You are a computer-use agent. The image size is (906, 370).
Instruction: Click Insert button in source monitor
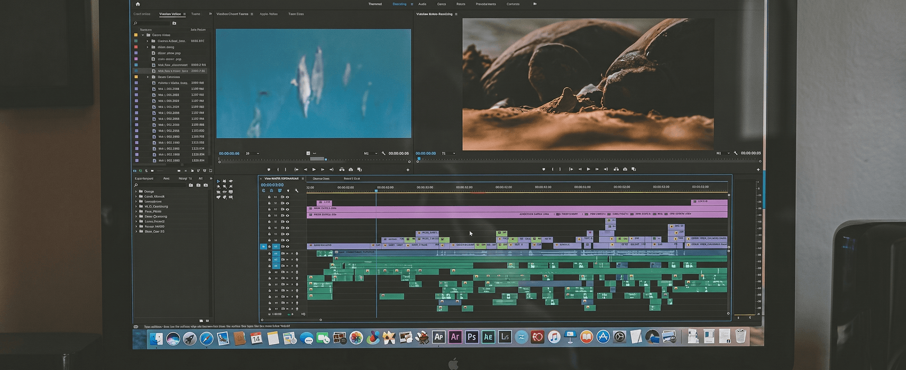(x=342, y=170)
